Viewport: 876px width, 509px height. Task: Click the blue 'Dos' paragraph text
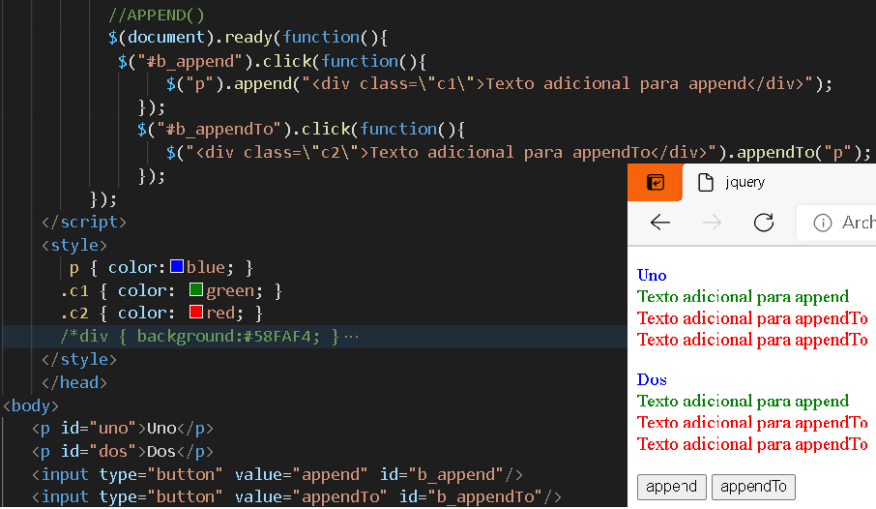[x=652, y=379]
